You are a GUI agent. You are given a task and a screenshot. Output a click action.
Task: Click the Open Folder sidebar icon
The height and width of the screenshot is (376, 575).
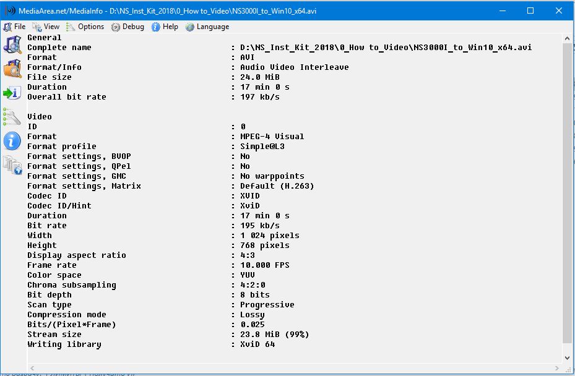[x=12, y=68]
